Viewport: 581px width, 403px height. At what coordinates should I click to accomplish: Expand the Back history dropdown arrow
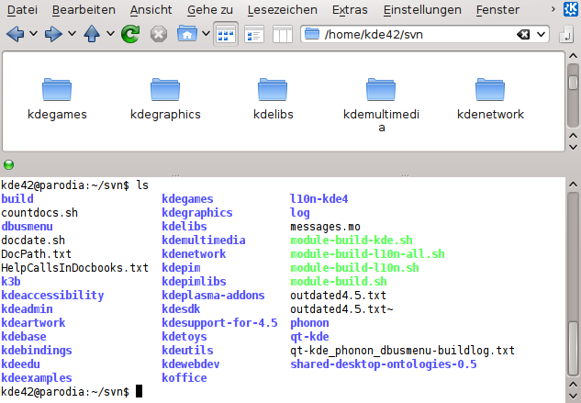click(x=32, y=35)
